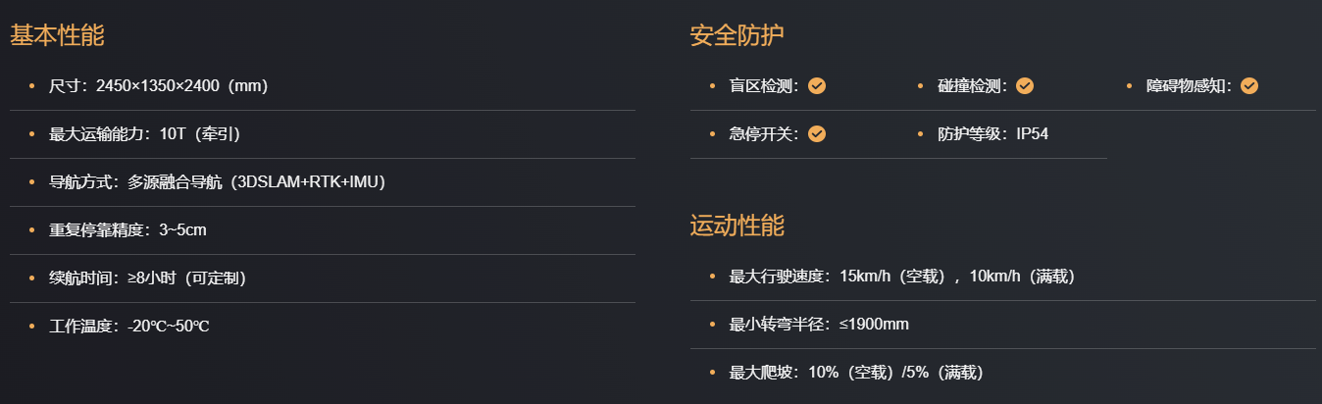Click the 急停开关 check mark icon

[x=817, y=134]
